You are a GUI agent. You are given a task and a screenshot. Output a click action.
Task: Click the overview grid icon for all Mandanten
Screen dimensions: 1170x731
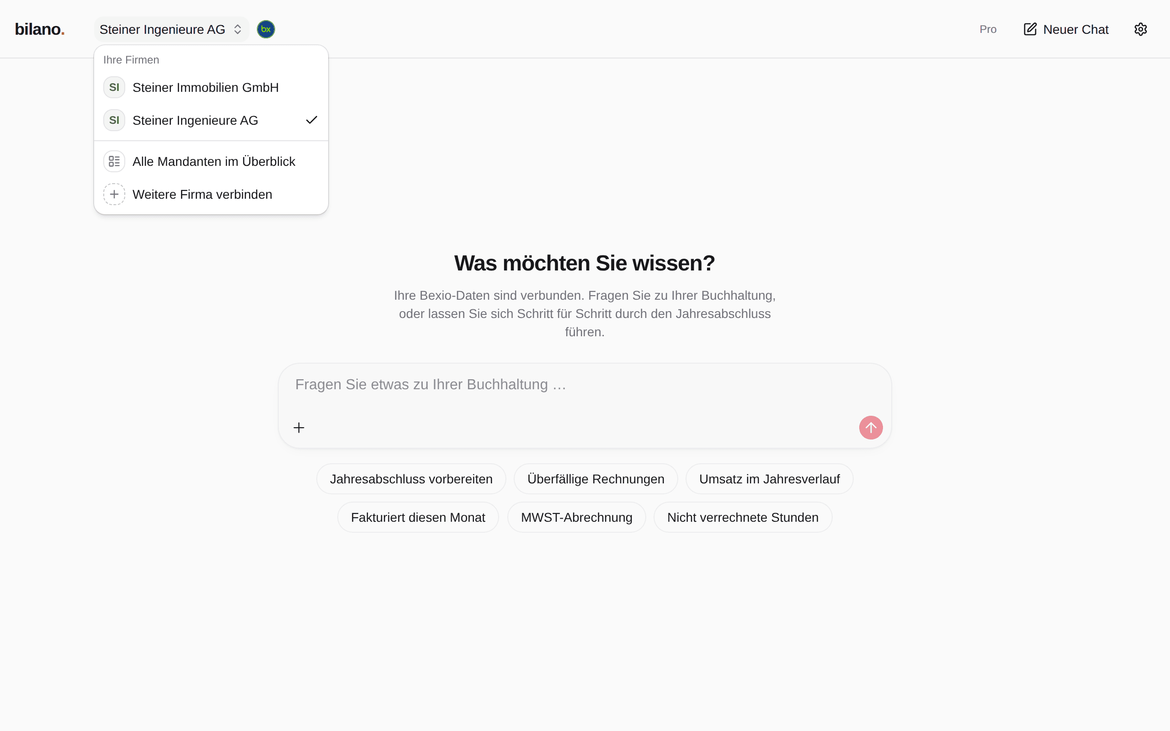[114, 161]
